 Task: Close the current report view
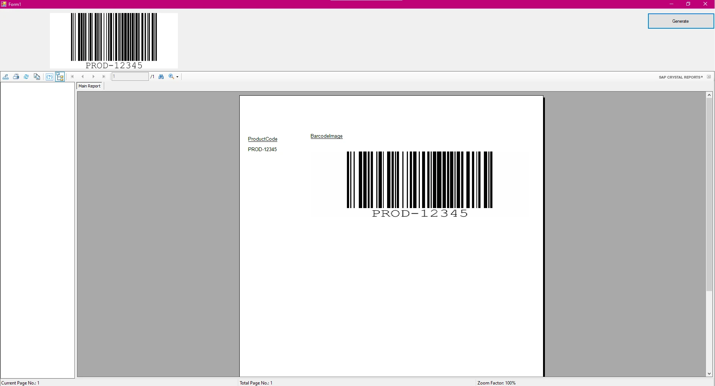pos(709,77)
